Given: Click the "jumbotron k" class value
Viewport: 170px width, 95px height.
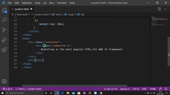Looking at the screenshot, I should [x=61, y=46].
